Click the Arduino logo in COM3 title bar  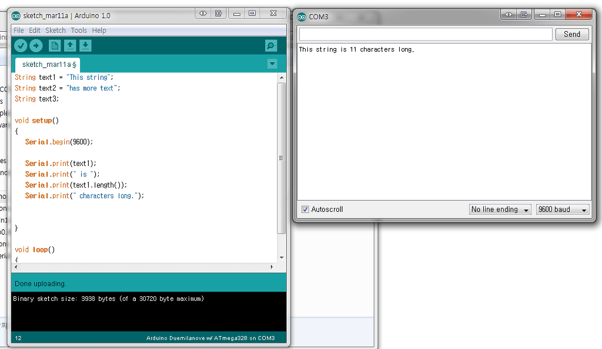(302, 17)
